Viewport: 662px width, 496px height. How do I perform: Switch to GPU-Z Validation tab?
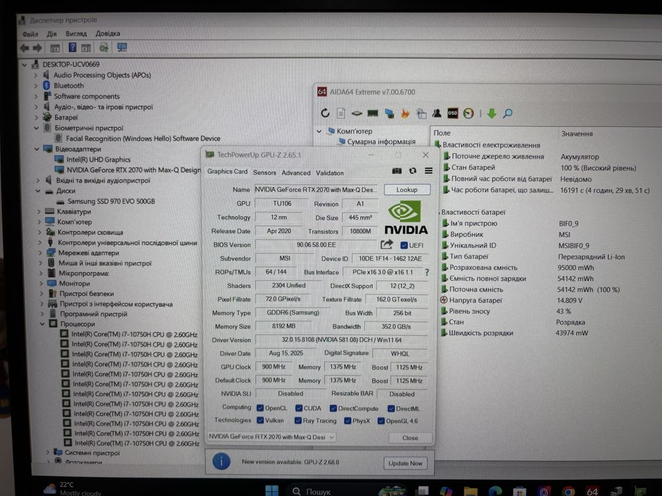tap(330, 173)
